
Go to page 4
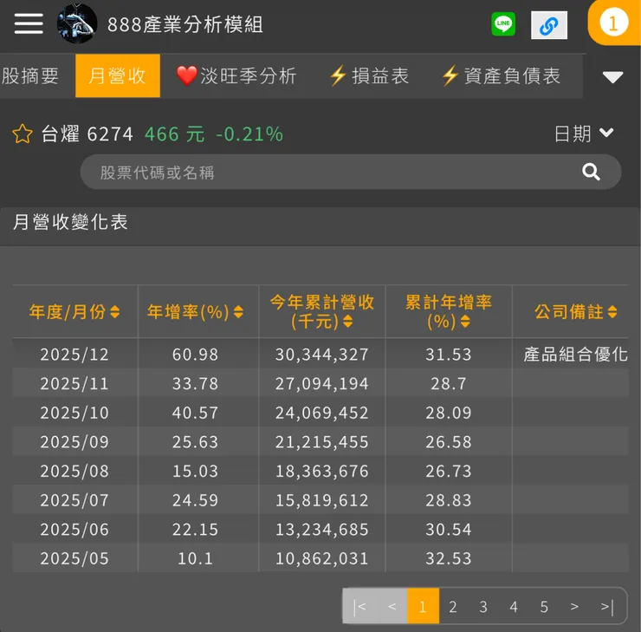tap(514, 607)
